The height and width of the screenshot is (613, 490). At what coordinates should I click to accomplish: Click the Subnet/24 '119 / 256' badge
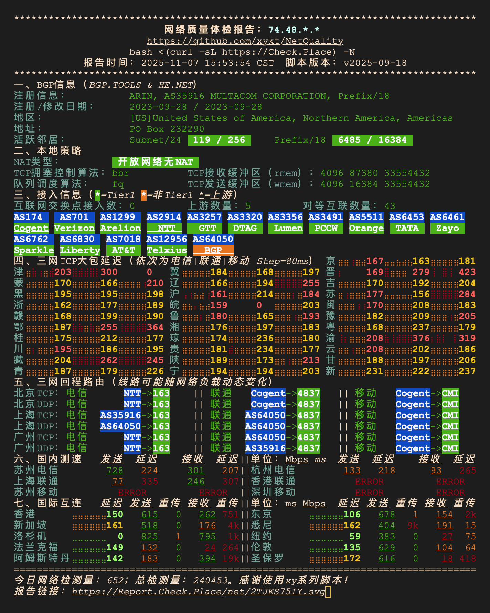tap(219, 140)
